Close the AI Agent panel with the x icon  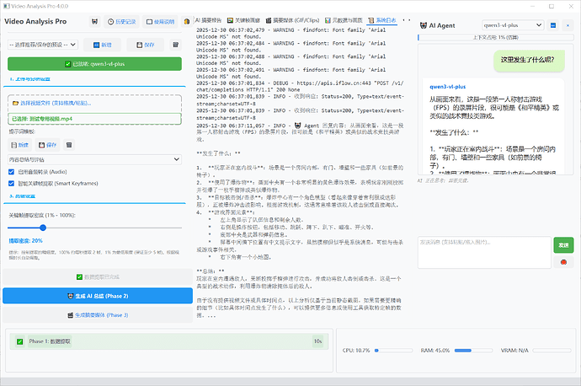pyautogui.click(x=568, y=25)
